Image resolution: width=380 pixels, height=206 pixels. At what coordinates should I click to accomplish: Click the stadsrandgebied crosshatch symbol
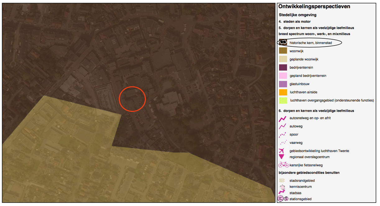click(282, 180)
